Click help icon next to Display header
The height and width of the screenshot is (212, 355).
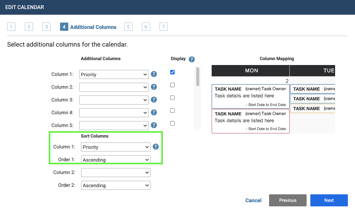pos(192,59)
